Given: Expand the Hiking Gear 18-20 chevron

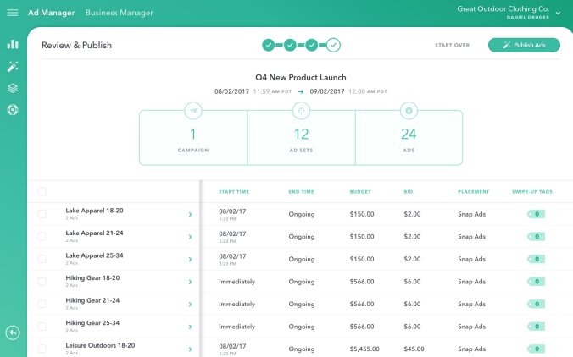Looking at the screenshot, I should tap(190, 282).
